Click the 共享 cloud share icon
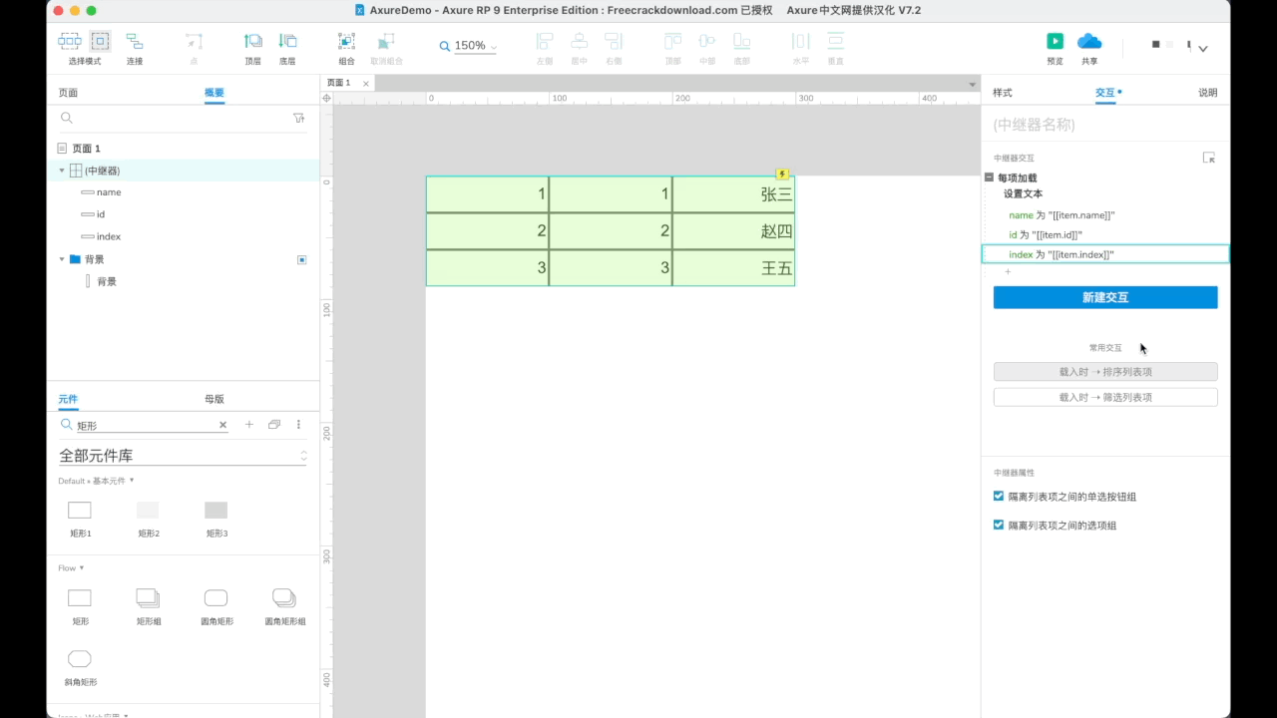 click(1089, 41)
